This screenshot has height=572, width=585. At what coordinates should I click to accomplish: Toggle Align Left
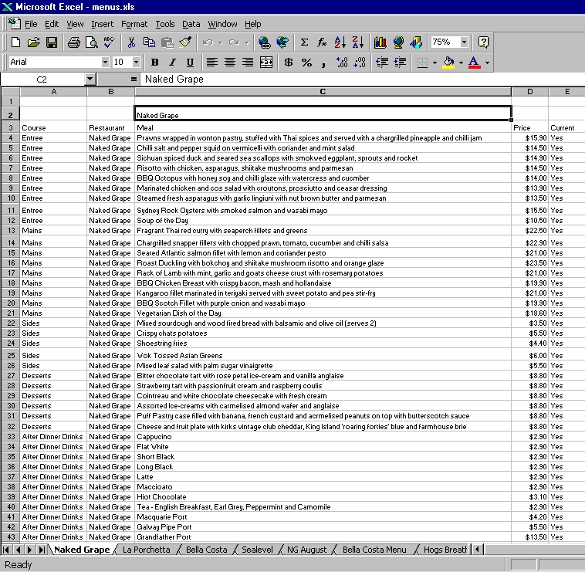click(212, 63)
